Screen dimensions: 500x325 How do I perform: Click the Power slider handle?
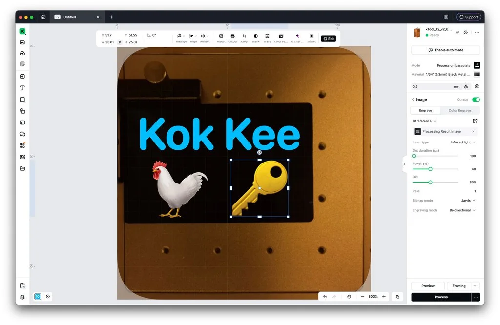click(x=430, y=169)
